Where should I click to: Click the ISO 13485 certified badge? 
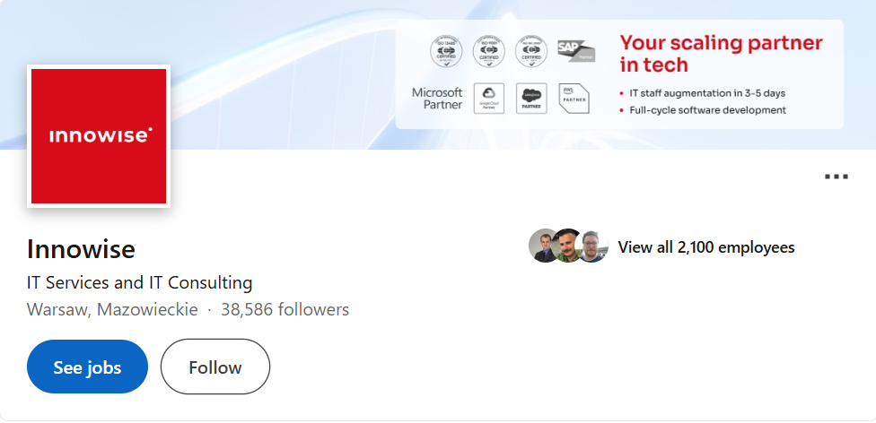point(446,51)
